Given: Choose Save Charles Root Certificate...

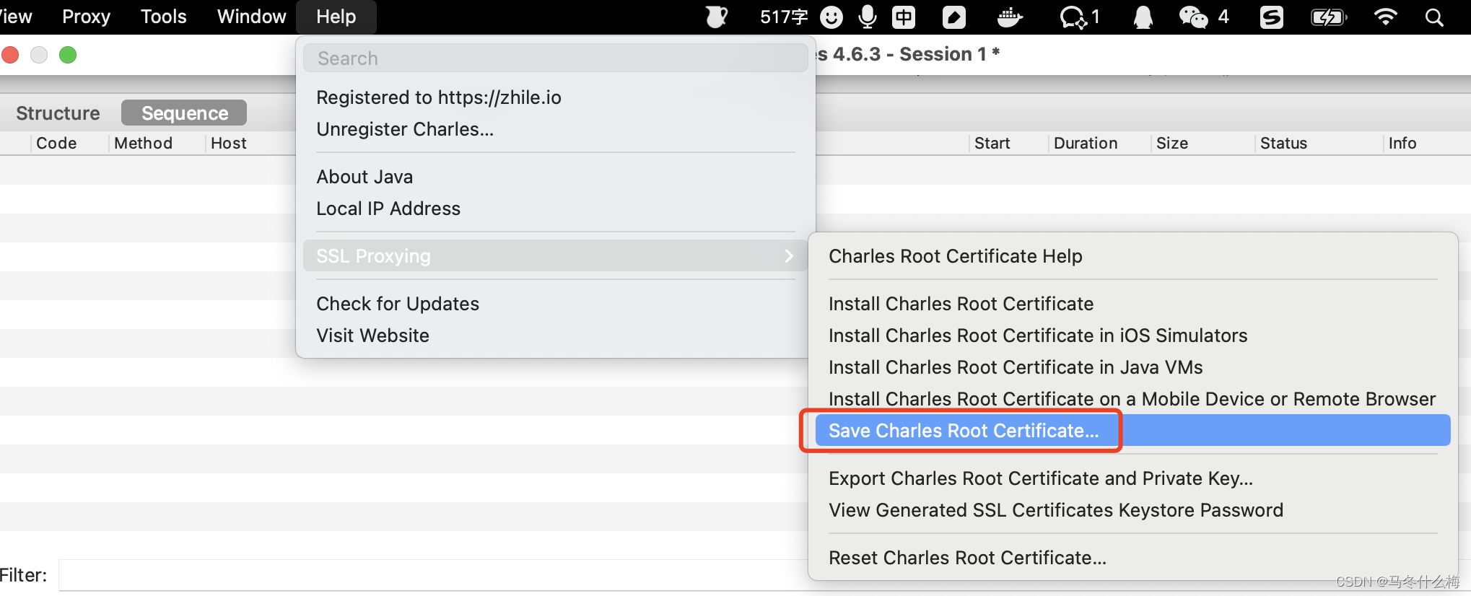Looking at the screenshot, I should (x=1132, y=431).
